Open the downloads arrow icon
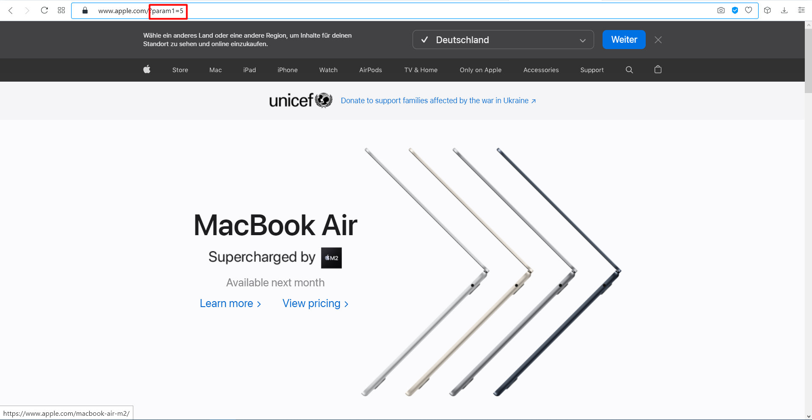The width and height of the screenshot is (812, 420). [784, 11]
